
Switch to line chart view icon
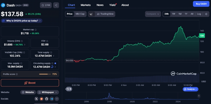tap(91, 14)
